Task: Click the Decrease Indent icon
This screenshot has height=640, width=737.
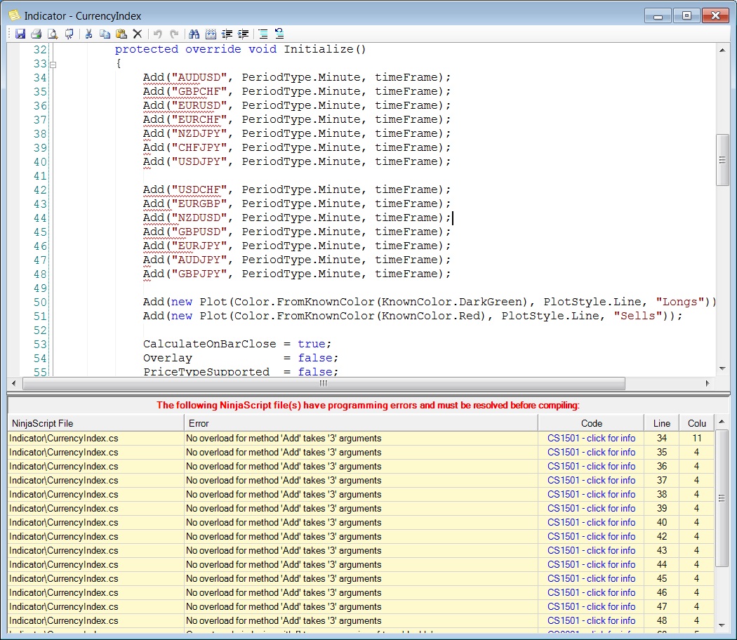Action: pos(227,34)
